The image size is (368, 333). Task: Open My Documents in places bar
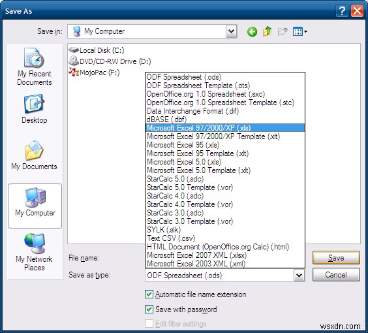(x=35, y=155)
